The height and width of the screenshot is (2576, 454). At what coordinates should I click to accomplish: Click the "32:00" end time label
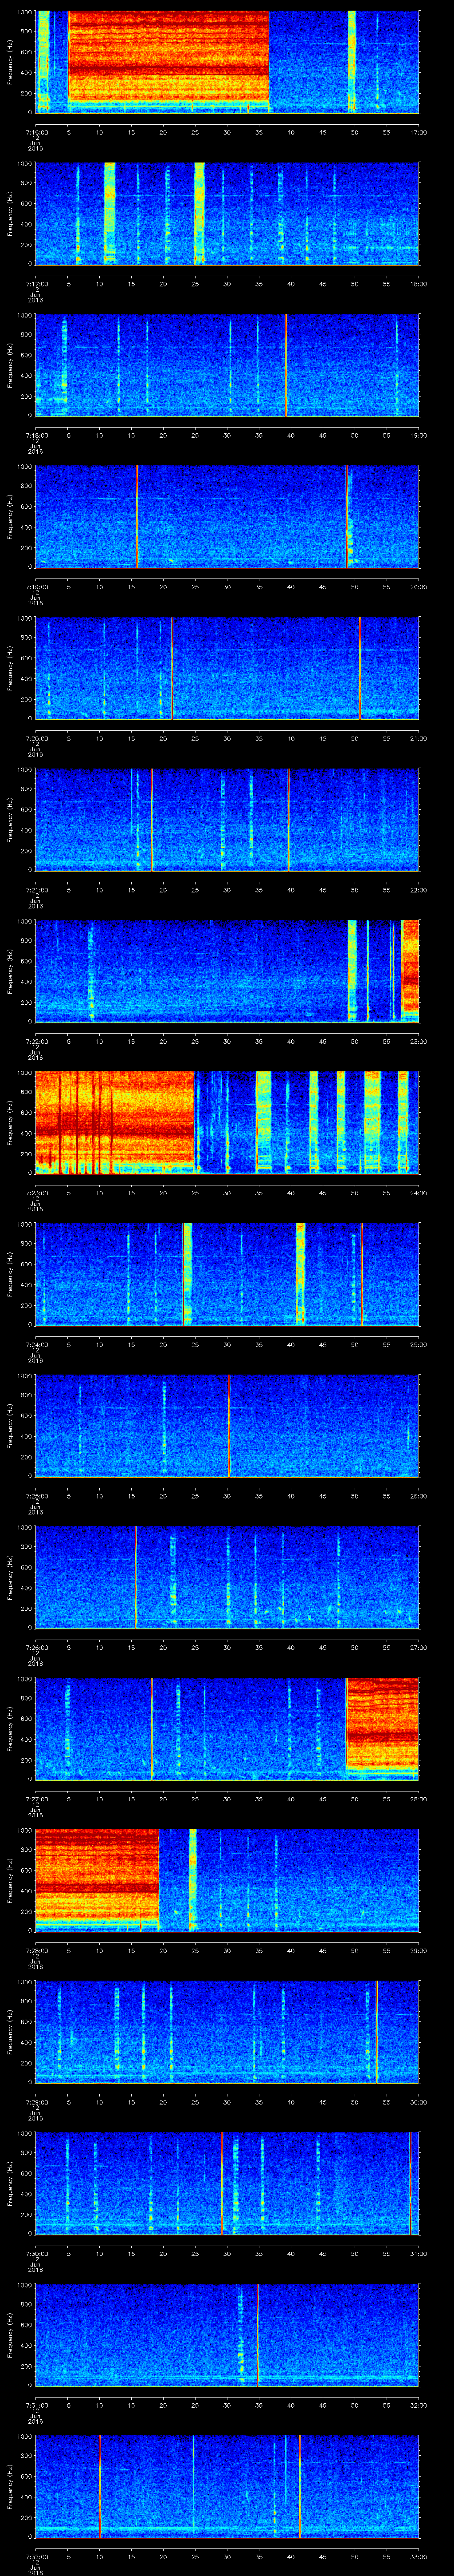(x=418, y=2406)
